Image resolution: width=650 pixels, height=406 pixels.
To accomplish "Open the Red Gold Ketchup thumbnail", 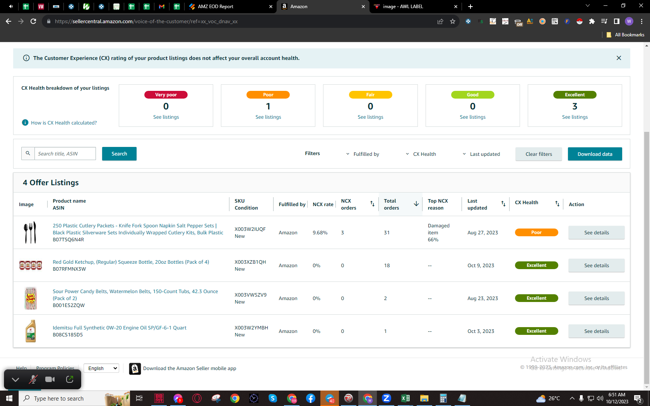I will (x=31, y=265).
